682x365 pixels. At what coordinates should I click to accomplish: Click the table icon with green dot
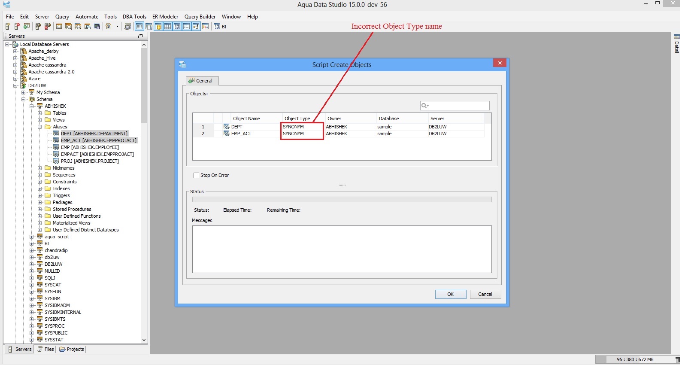pos(27,27)
